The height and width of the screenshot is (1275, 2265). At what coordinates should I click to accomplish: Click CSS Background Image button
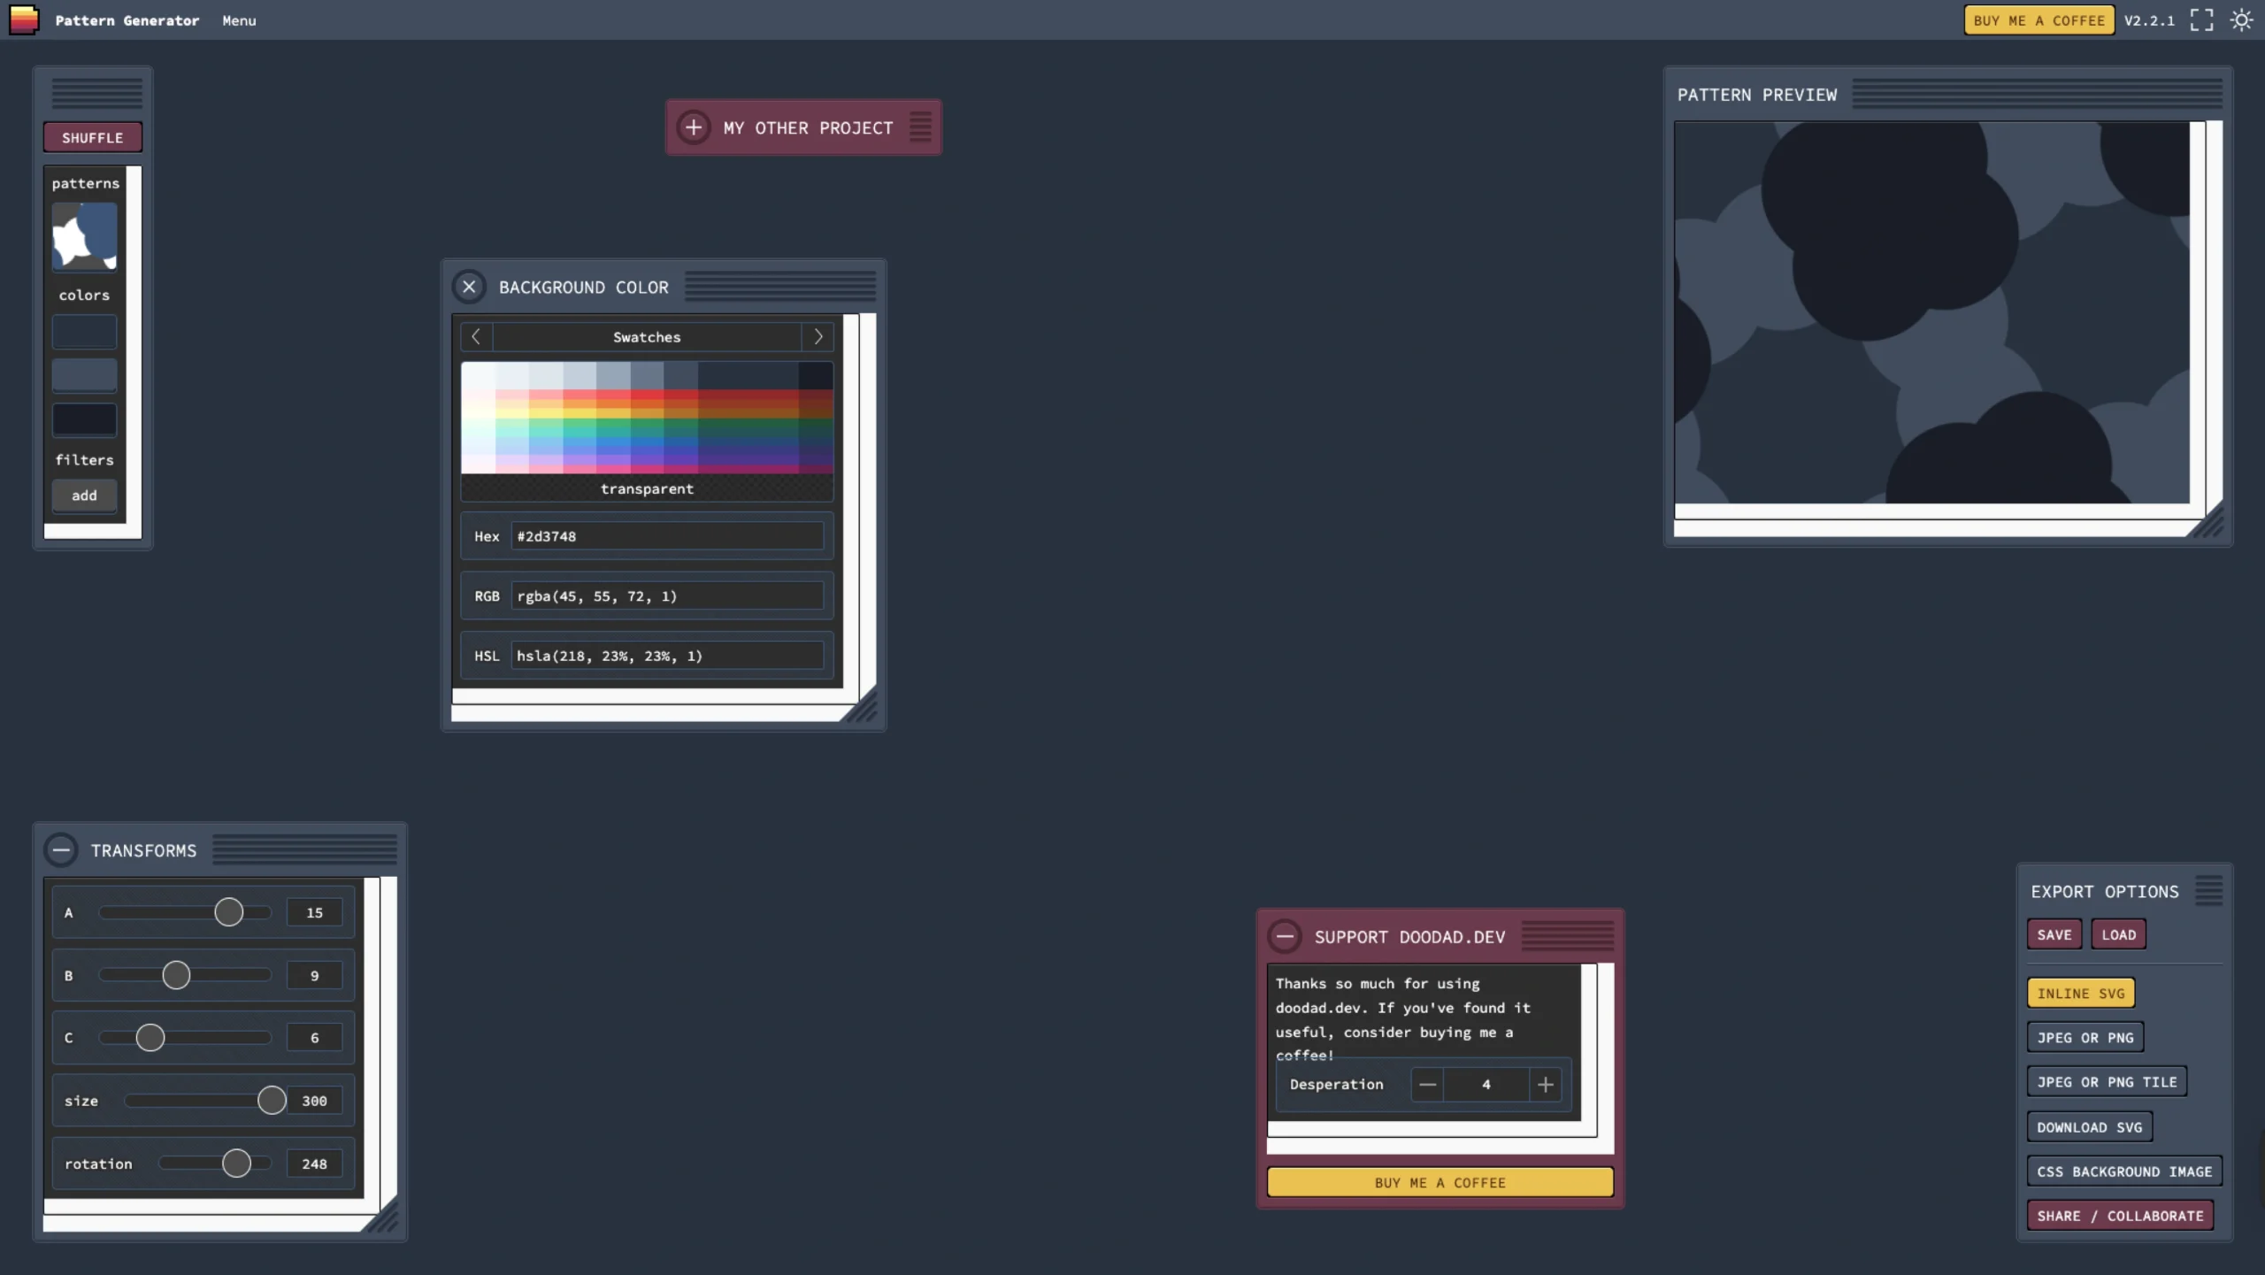pyautogui.click(x=2124, y=1171)
